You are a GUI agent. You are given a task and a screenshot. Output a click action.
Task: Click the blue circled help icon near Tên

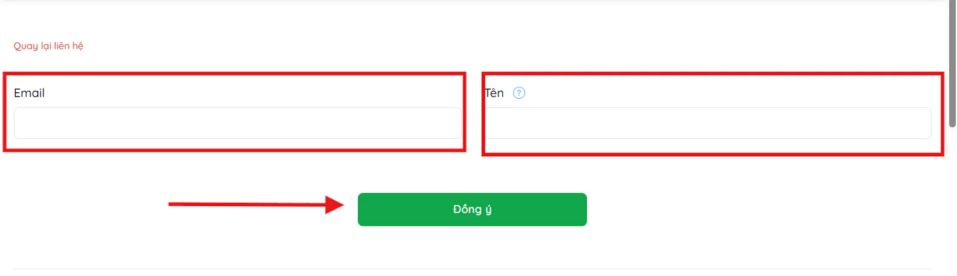click(x=519, y=93)
